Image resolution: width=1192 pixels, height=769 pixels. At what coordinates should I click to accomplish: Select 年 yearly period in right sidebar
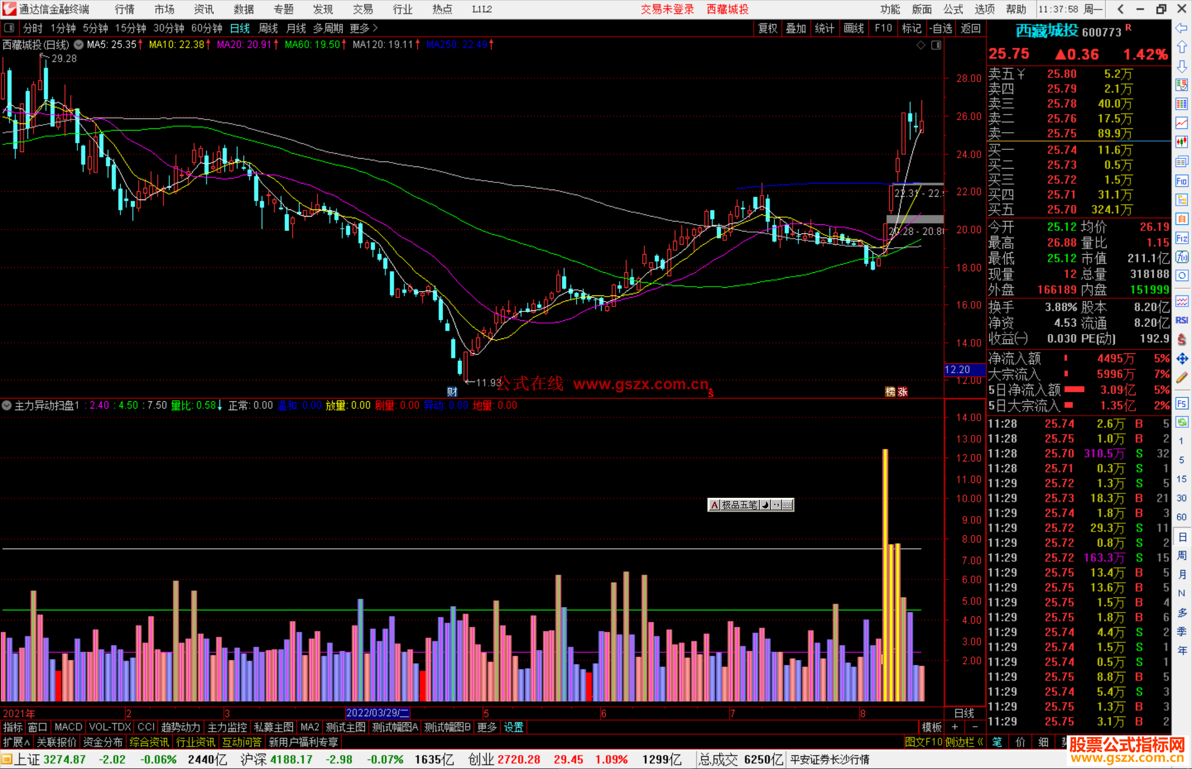(x=1182, y=650)
